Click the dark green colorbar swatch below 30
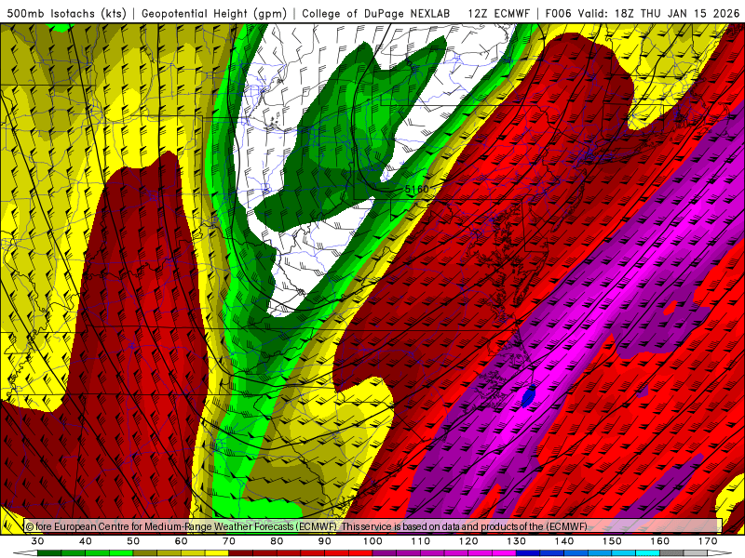This screenshot has height=558, width=745. point(49,553)
